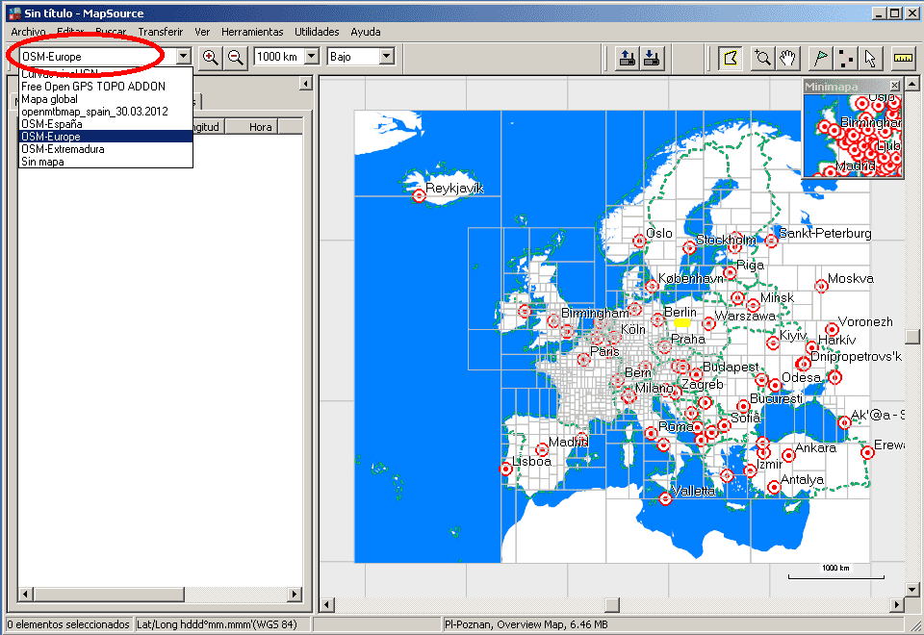924x635 pixels.
Task: Select the arrow Selection tool
Action: [870, 58]
